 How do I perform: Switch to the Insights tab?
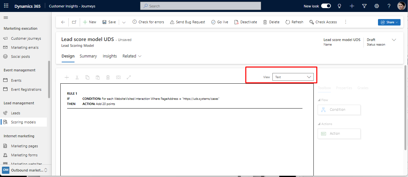click(x=110, y=56)
